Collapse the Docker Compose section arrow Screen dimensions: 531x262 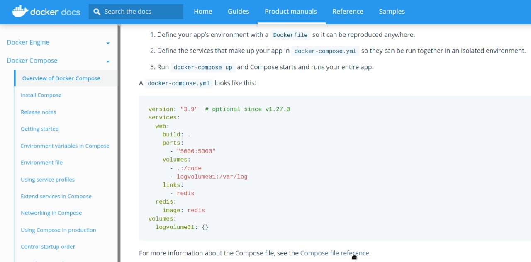pyautogui.click(x=108, y=61)
